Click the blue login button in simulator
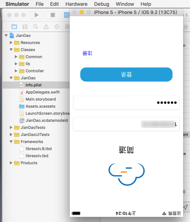 [x=127, y=75]
